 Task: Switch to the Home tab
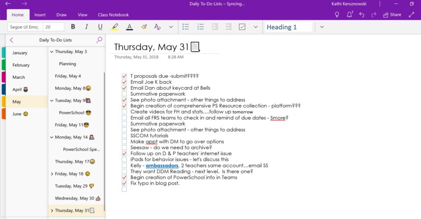coord(18,15)
